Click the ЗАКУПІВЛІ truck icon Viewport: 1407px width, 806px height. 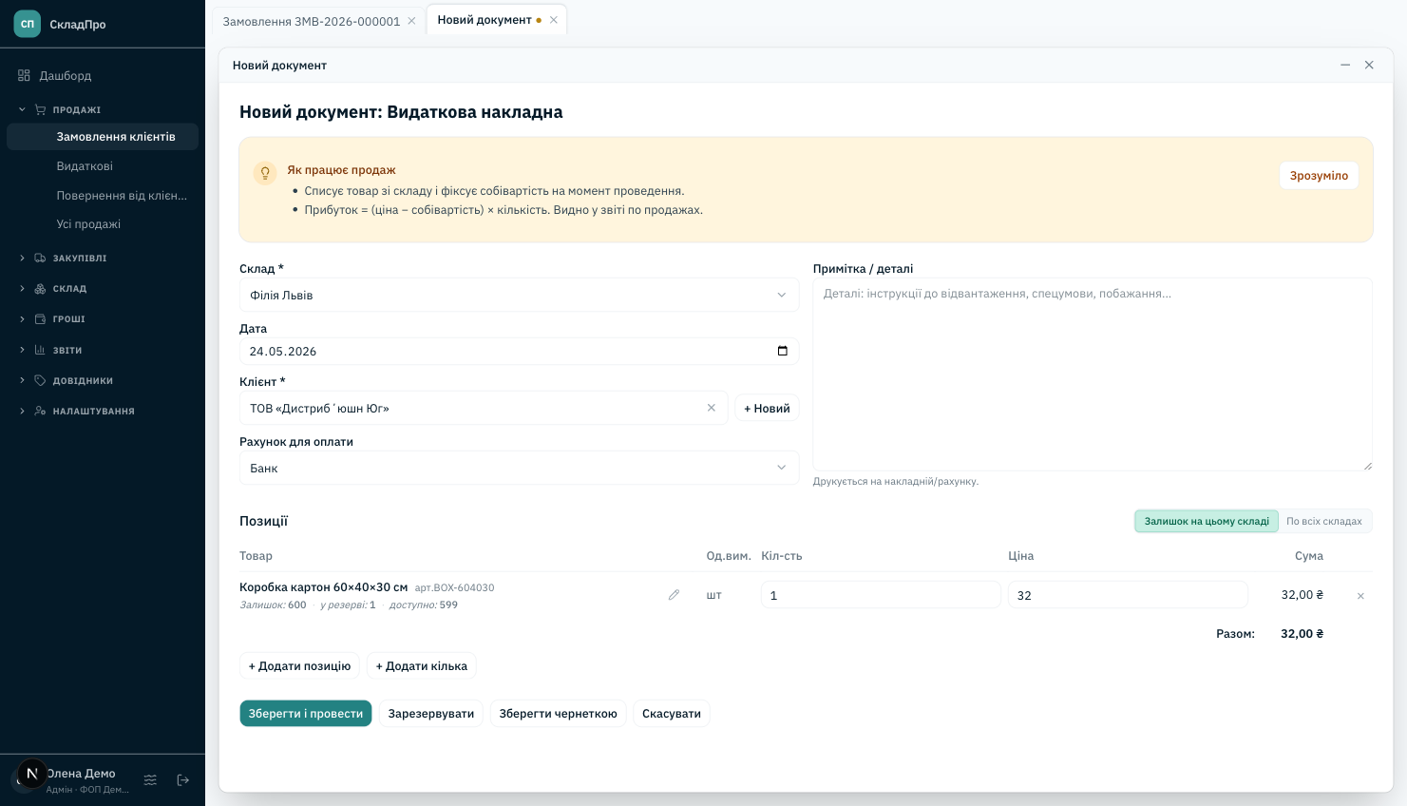coord(40,258)
